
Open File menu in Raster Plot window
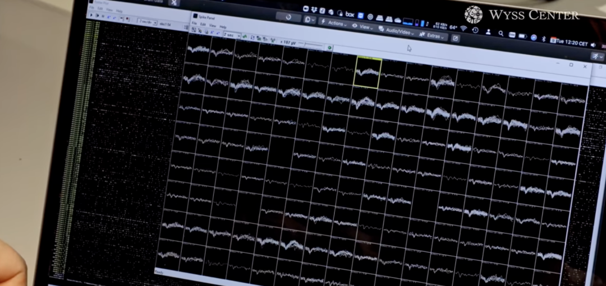[x=91, y=8]
